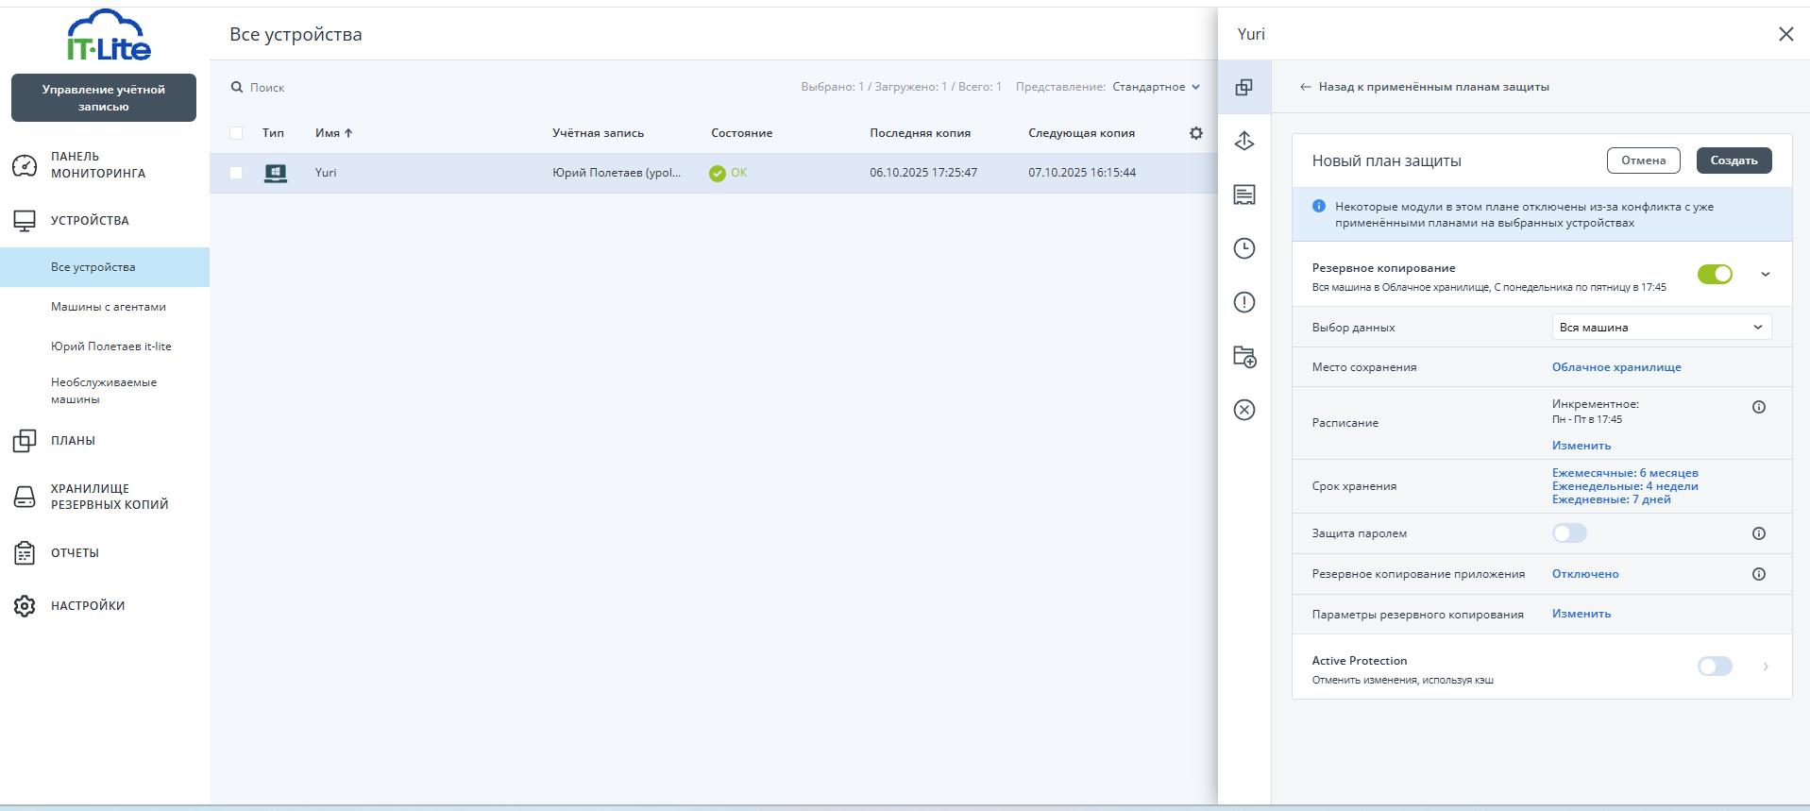This screenshot has height=811, width=1810.
Task: Click the Создать button
Action: (x=1733, y=161)
